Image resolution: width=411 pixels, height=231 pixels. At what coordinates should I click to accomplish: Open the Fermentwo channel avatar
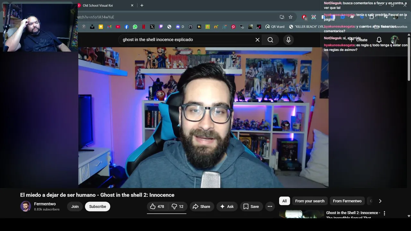pyautogui.click(x=26, y=206)
